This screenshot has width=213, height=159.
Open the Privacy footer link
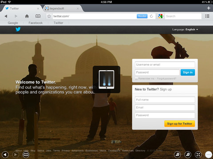(x=66, y=151)
